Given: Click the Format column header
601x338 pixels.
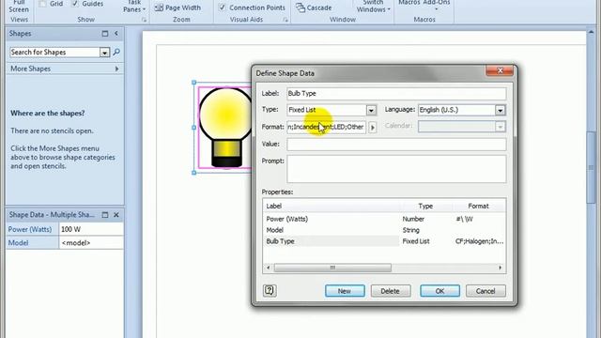Looking at the screenshot, I should point(478,207).
